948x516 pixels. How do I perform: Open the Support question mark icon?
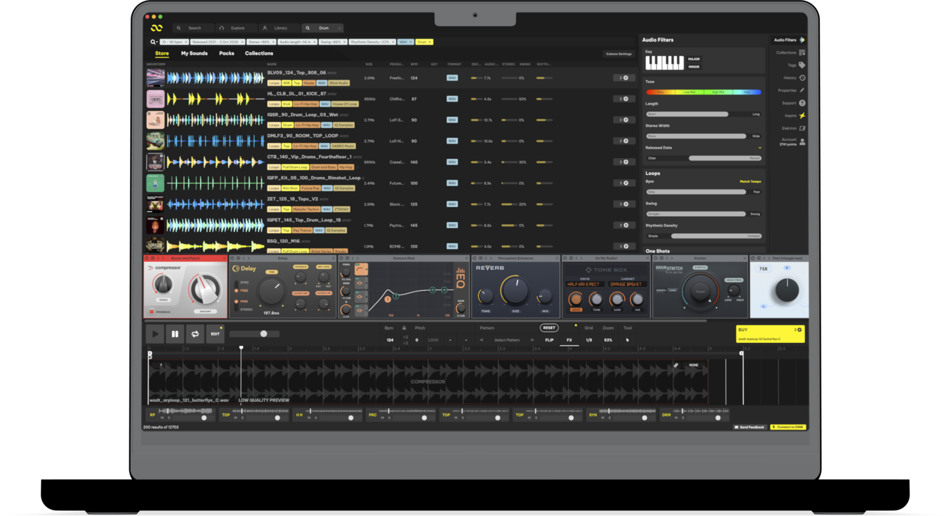pos(802,103)
